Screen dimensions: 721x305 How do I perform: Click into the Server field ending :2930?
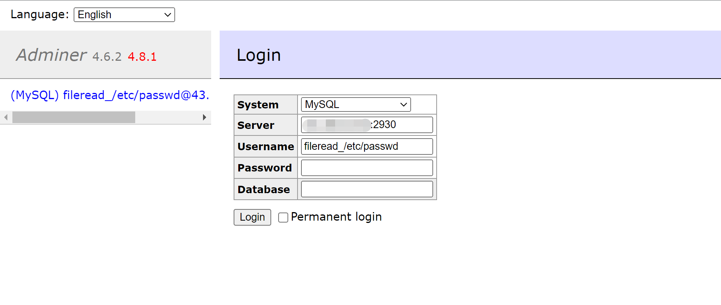click(403, 125)
